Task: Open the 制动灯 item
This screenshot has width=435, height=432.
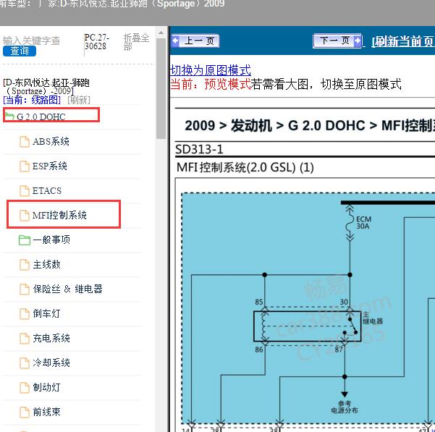Action: 46,387
